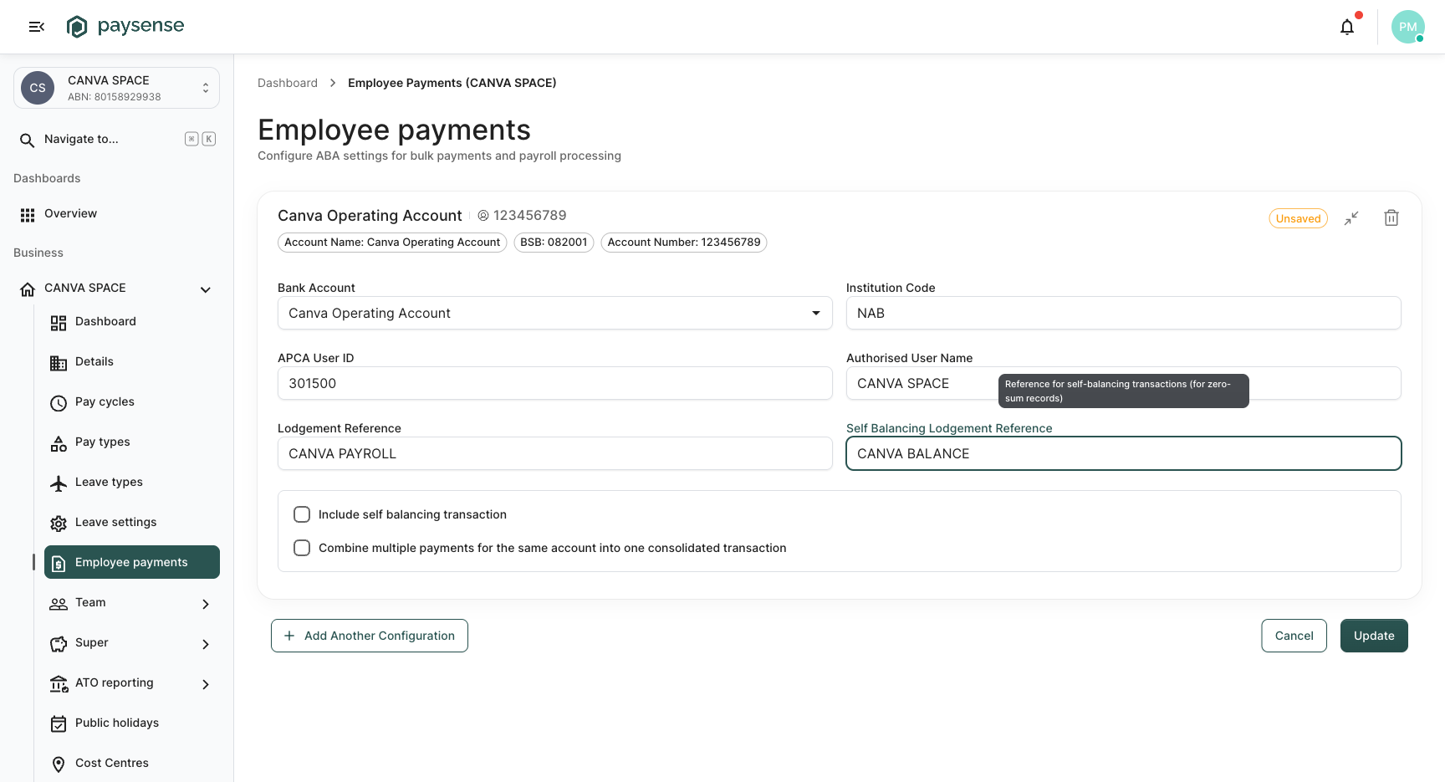1445x782 pixels.
Task: Focus the Self Balancing Lodgement Reference field
Action: tap(1124, 453)
